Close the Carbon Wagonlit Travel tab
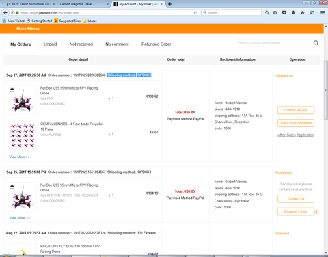The image size is (328, 257). tap(107, 4)
